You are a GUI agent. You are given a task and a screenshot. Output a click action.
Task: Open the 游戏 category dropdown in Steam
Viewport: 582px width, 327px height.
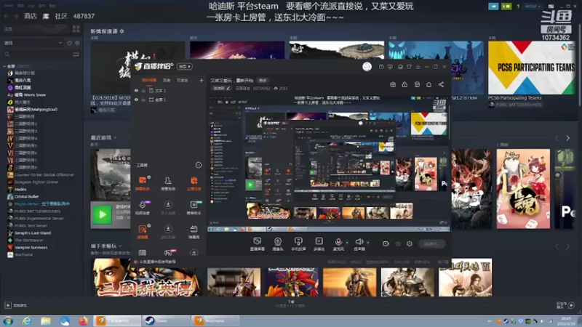point(33,43)
